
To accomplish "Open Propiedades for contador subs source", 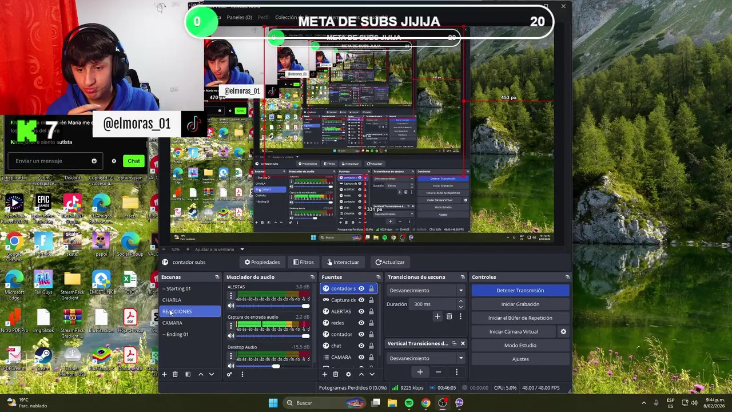I will pyautogui.click(x=262, y=262).
